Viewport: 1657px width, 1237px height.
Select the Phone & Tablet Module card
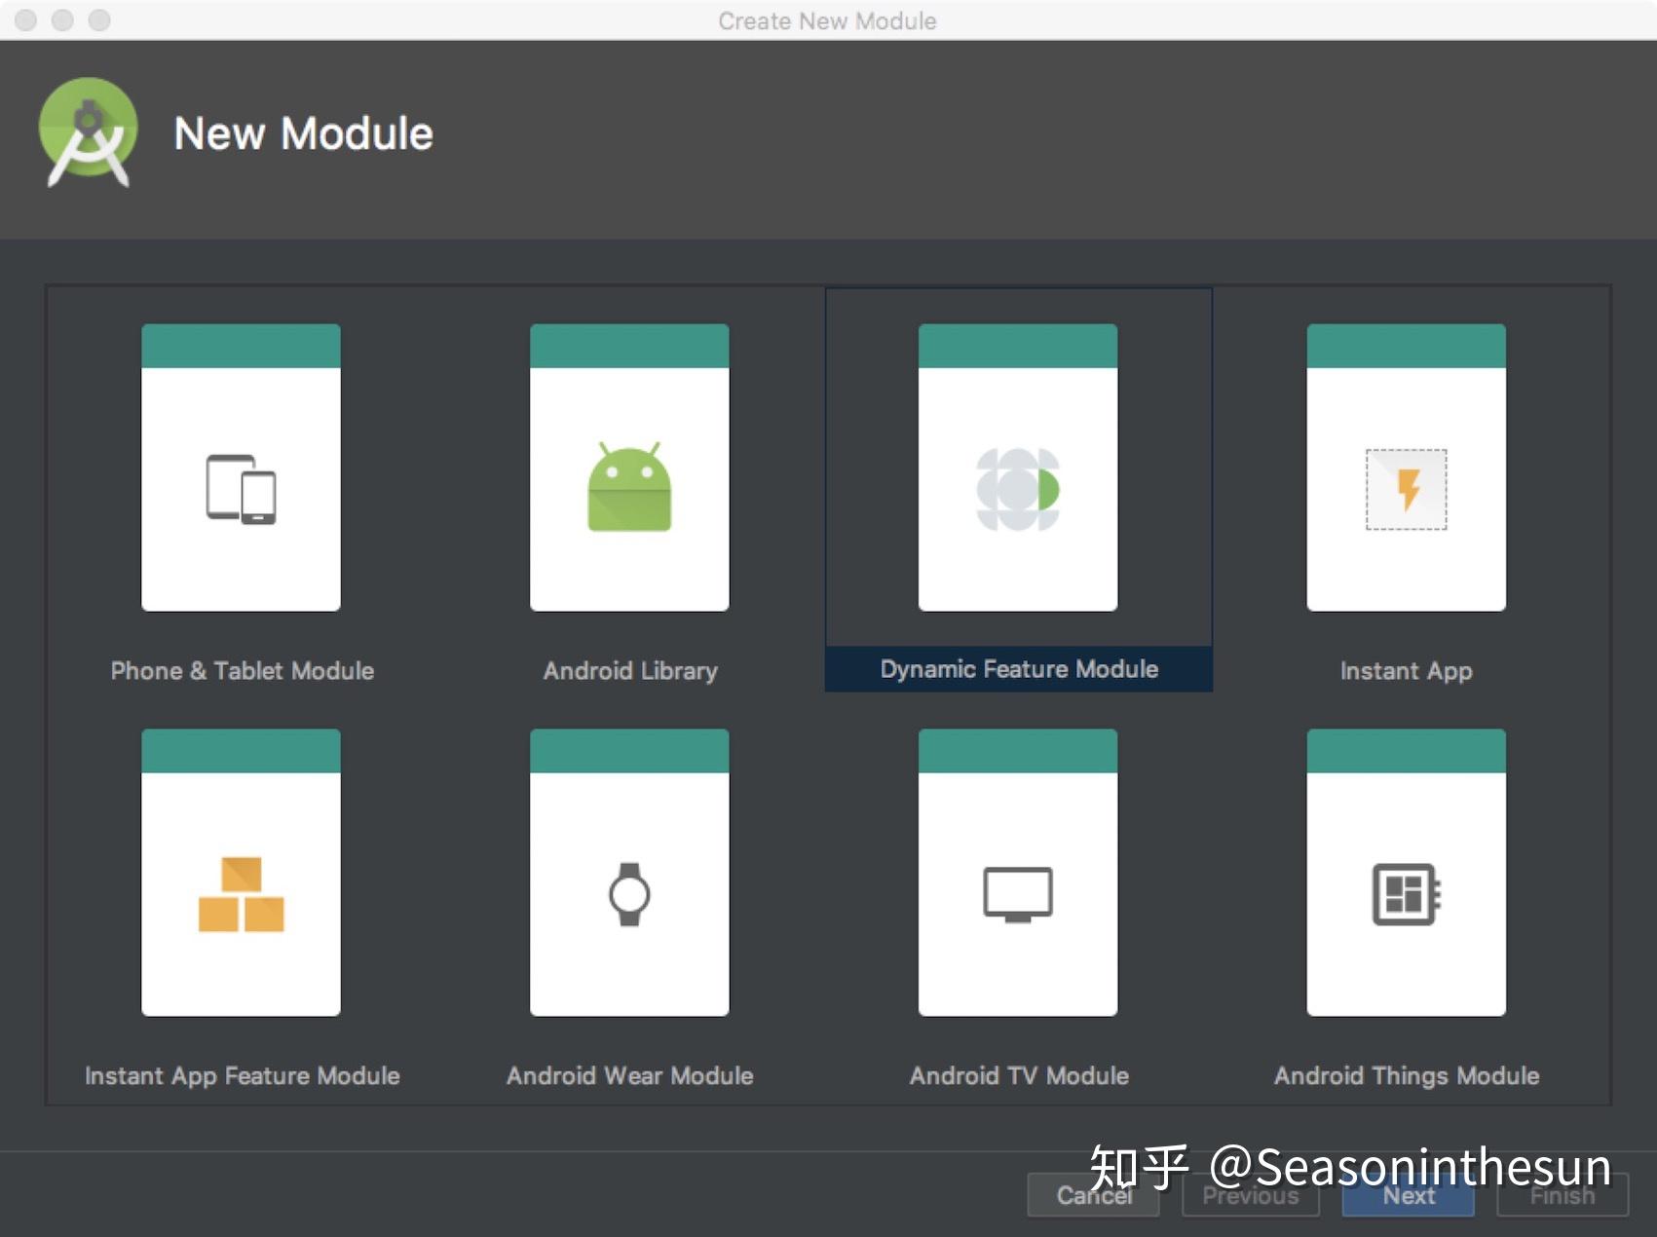[x=242, y=468]
